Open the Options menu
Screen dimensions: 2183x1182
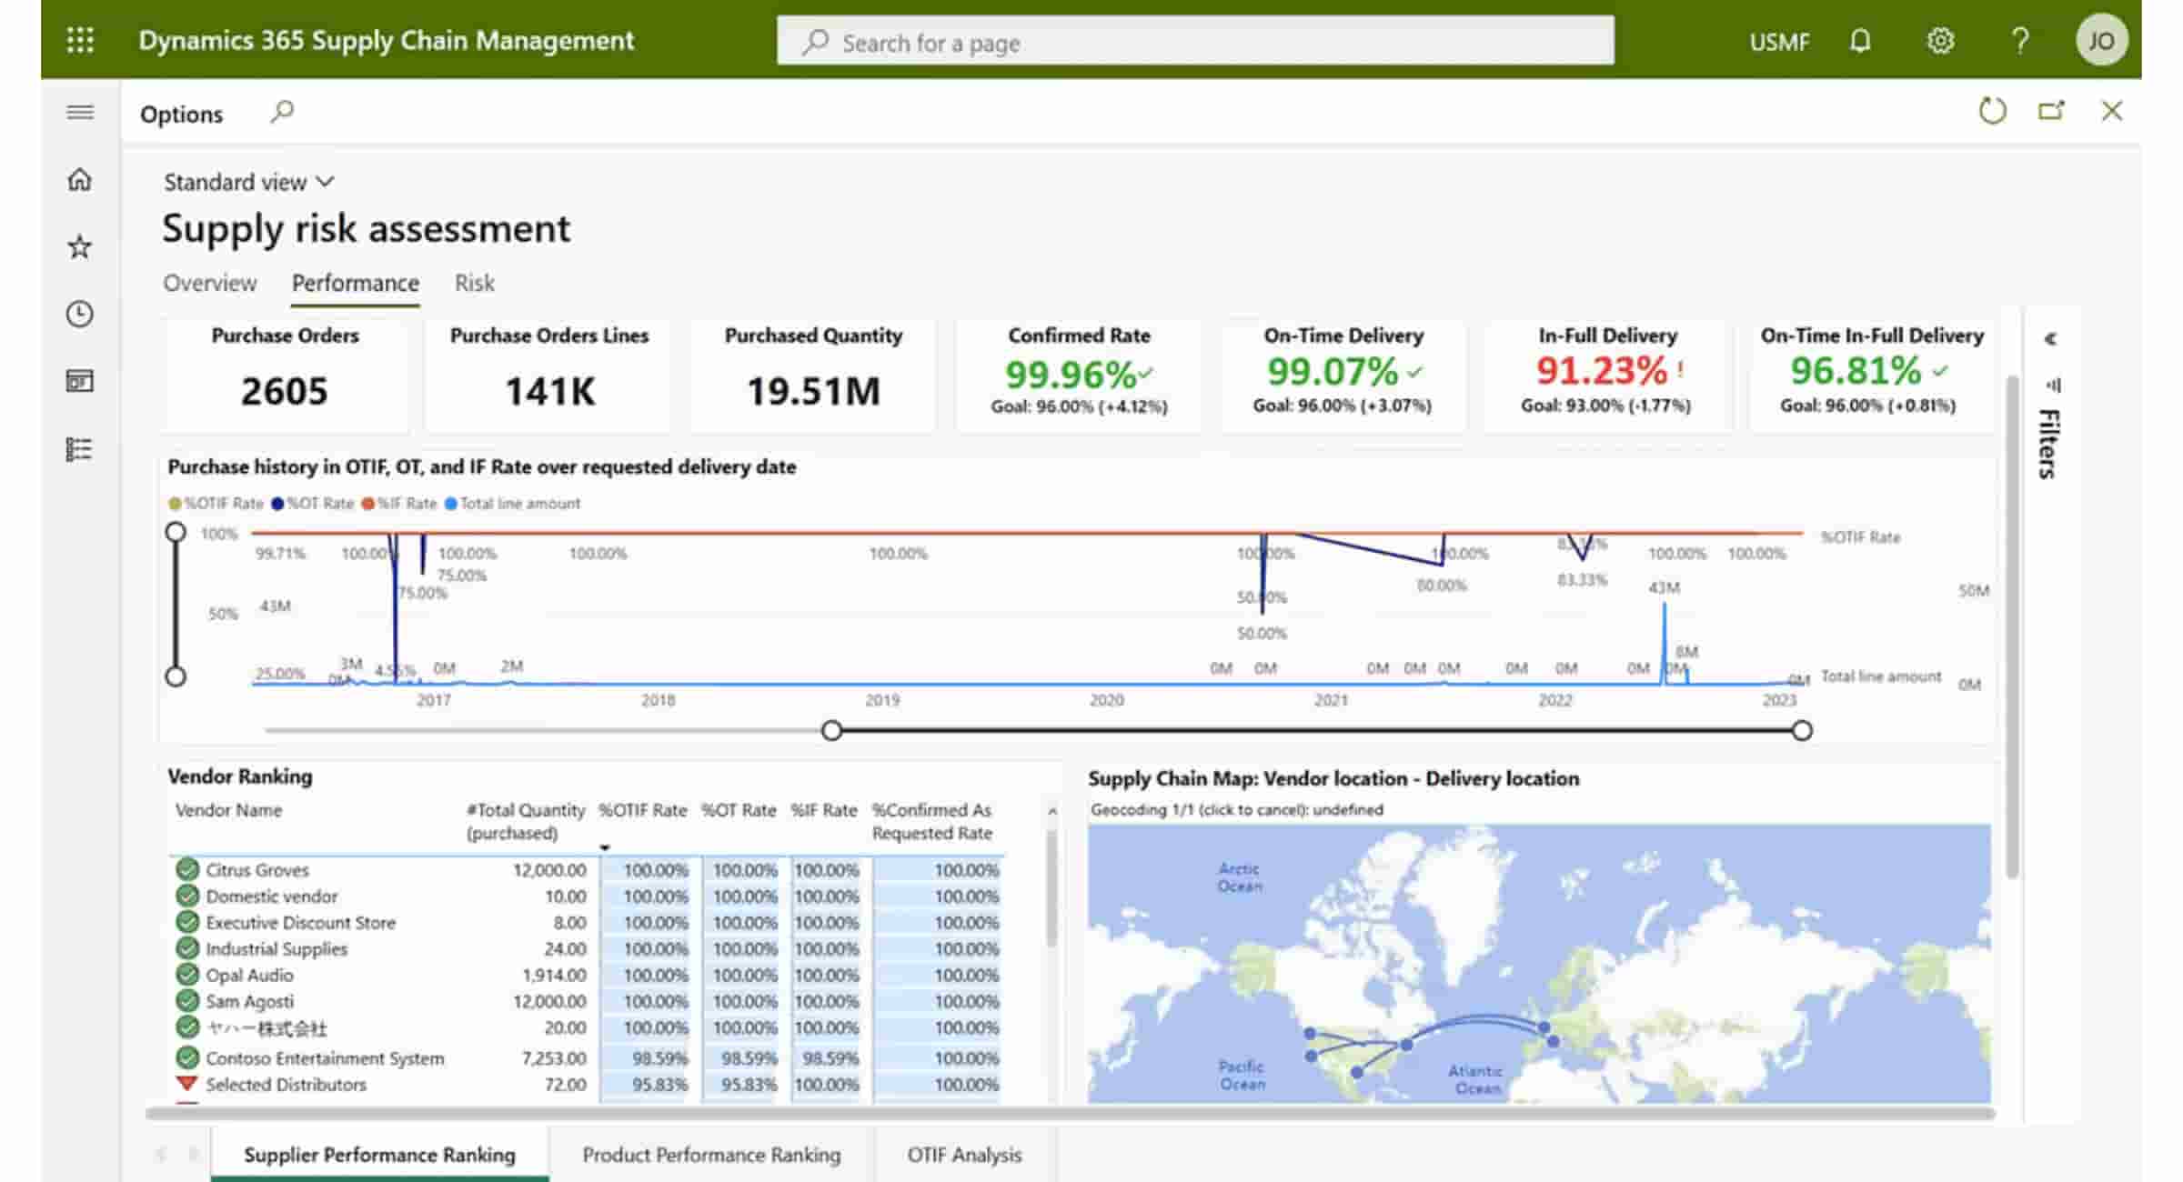click(181, 114)
